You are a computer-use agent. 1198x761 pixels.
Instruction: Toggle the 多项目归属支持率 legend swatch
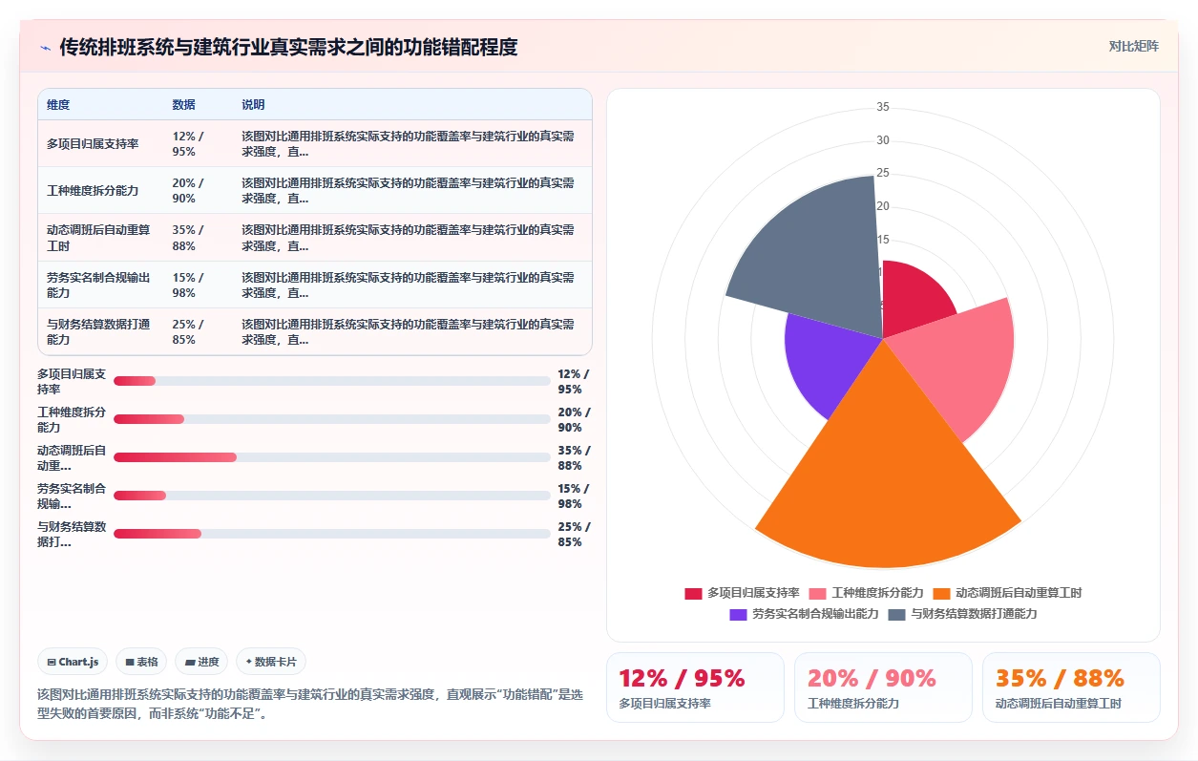(693, 593)
